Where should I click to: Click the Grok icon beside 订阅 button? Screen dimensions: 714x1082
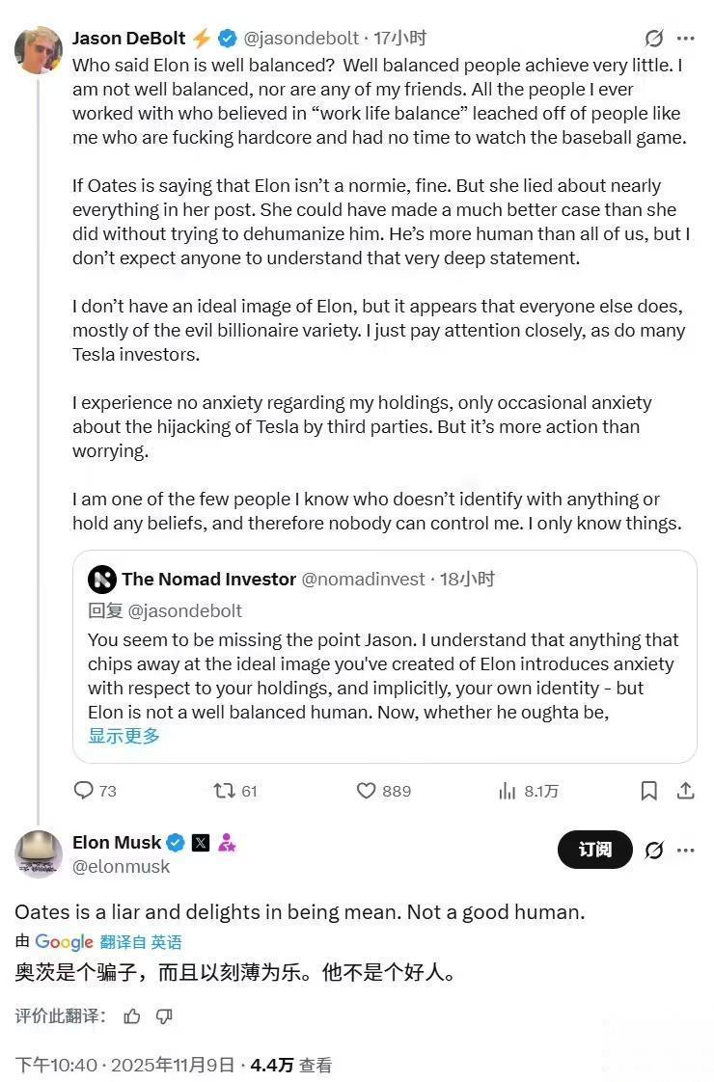pyautogui.click(x=654, y=850)
